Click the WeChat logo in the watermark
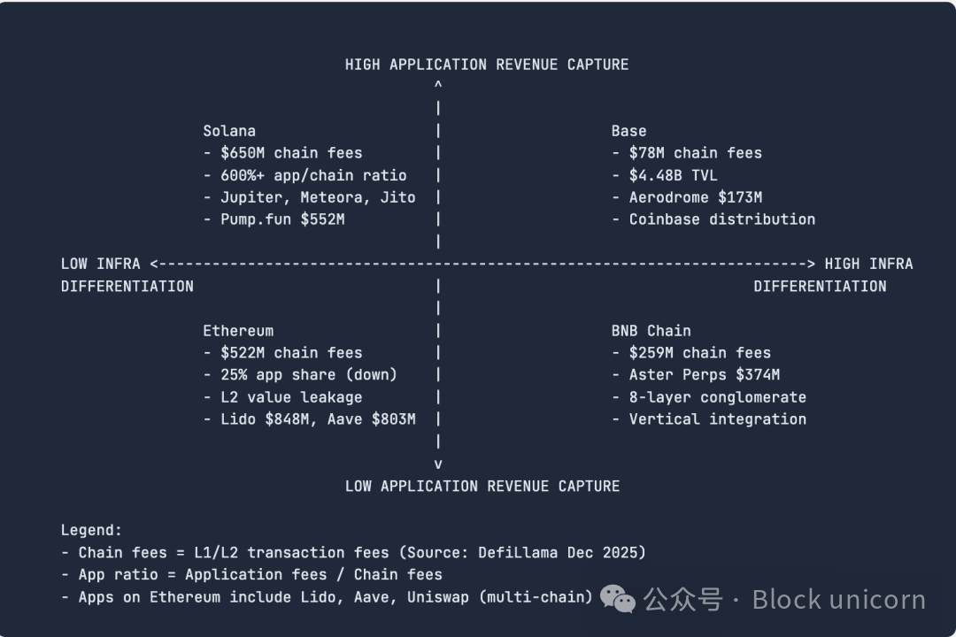956x637 pixels. [618, 599]
